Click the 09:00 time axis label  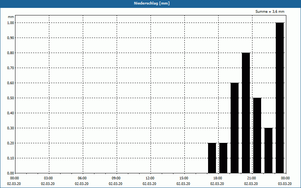pyautogui.click(x=117, y=178)
